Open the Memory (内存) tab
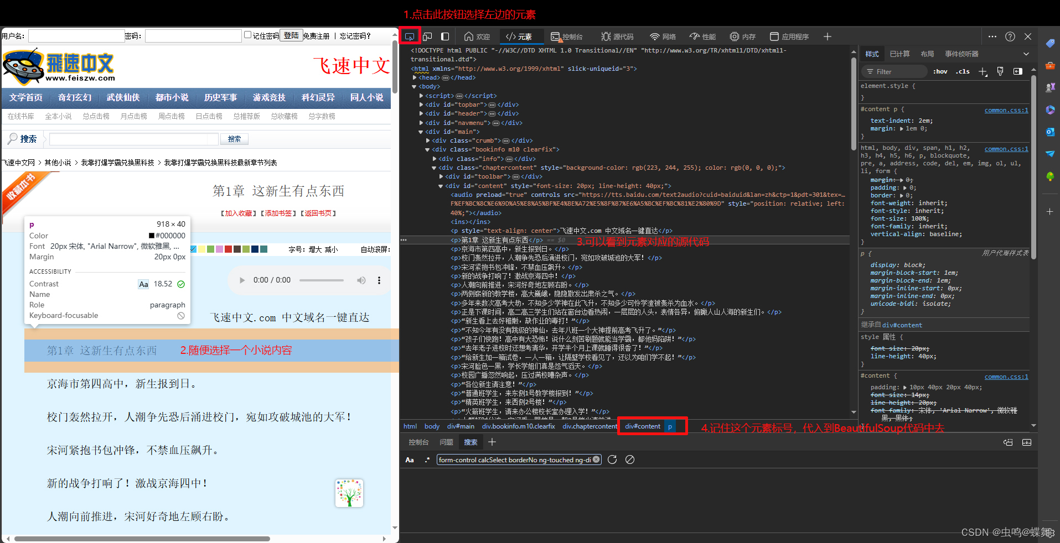This screenshot has width=1060, height=543. click(x=742, y=36)
